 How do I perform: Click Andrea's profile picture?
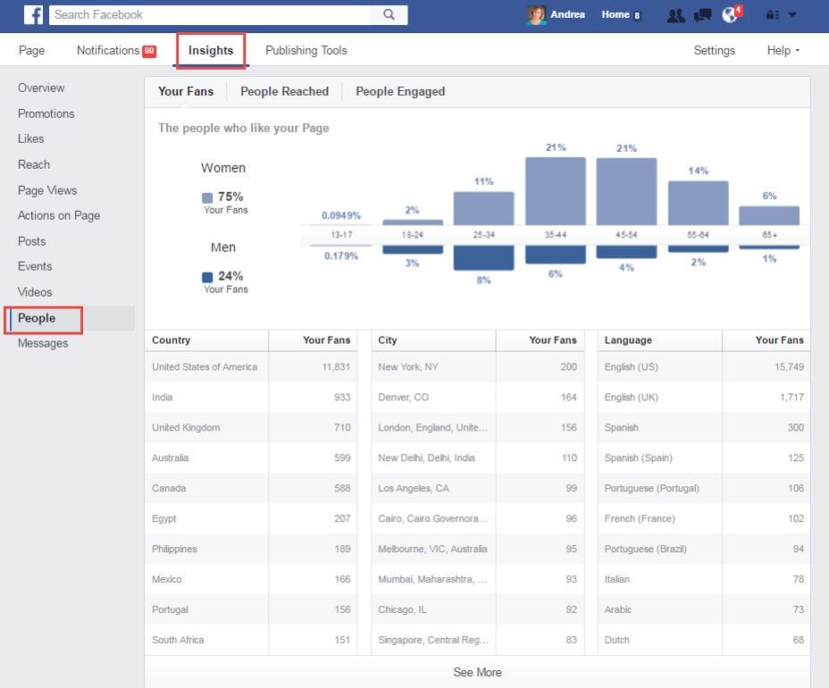536,15
